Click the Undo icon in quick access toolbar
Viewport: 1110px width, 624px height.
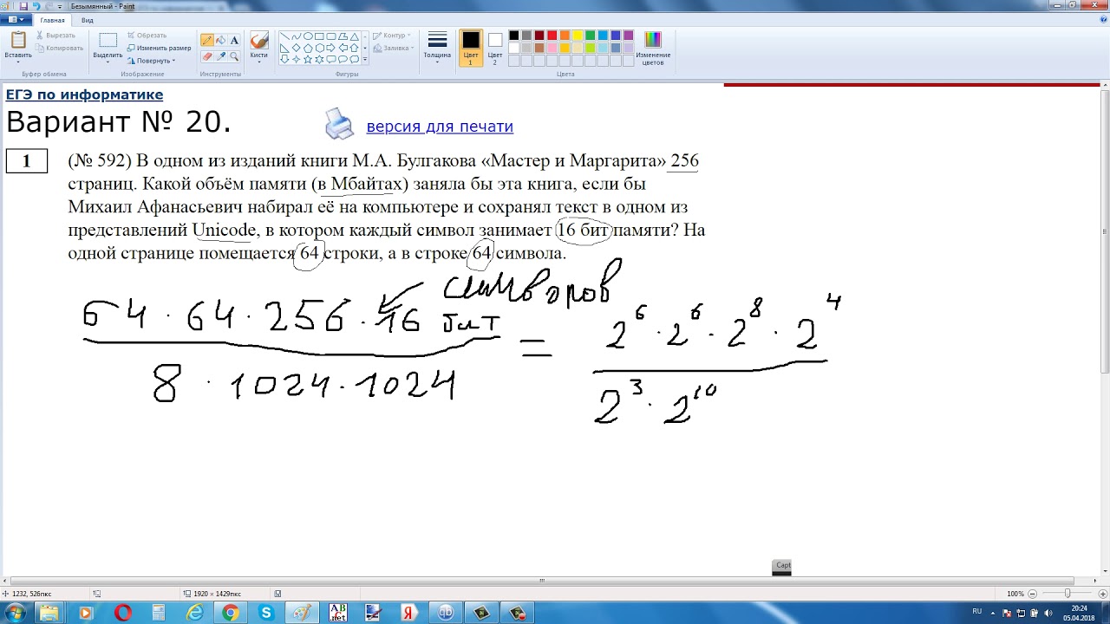click(36, 6)
